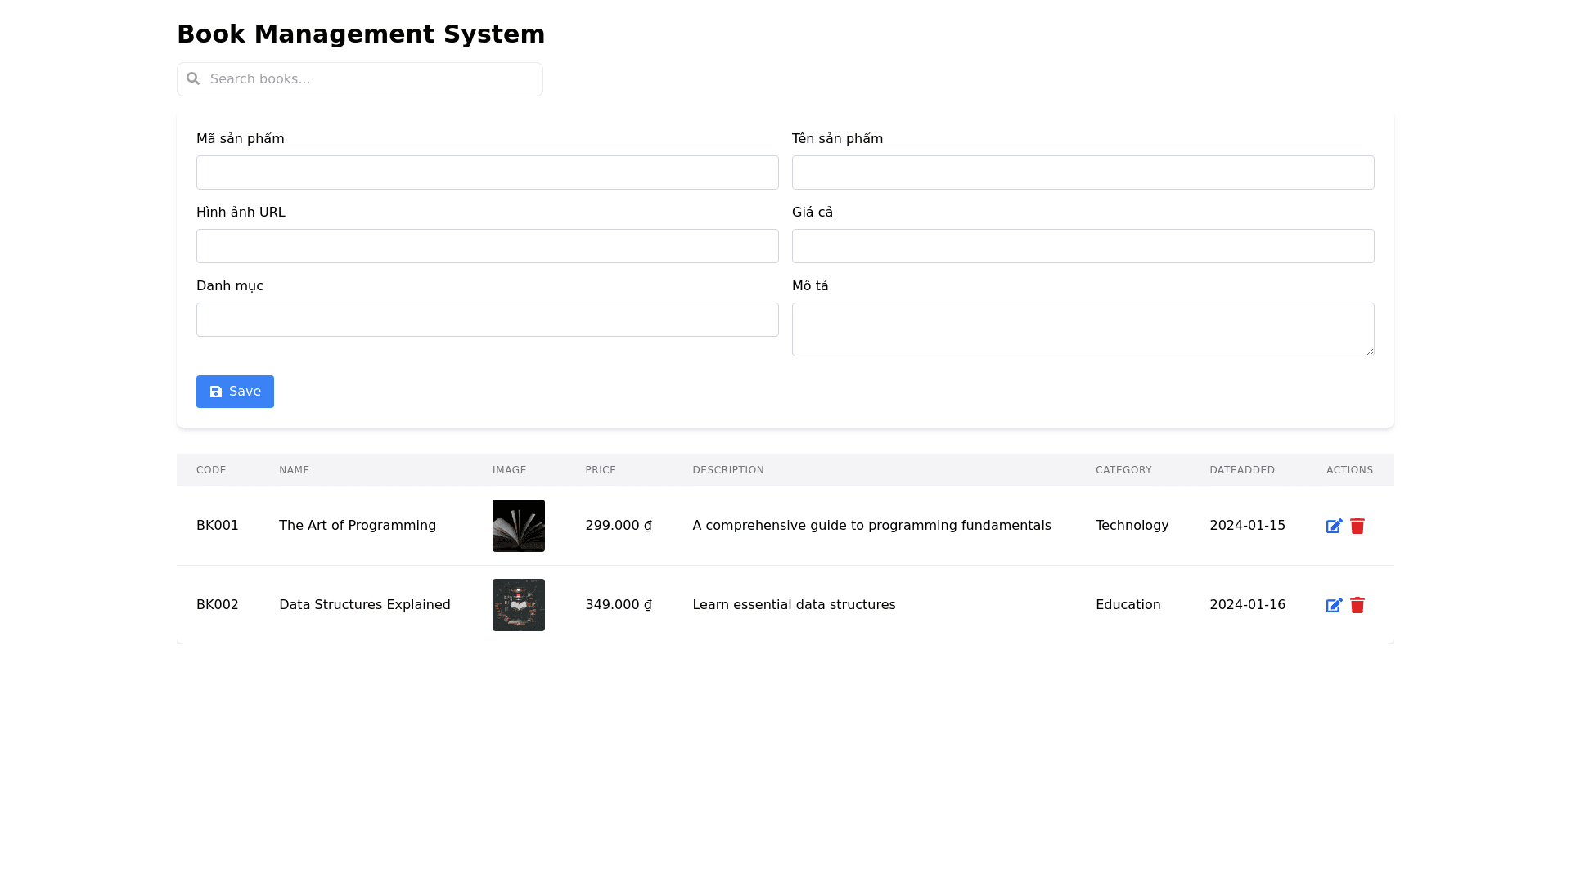Click the Mã sản phẩm input
The image size is (1571, 883).
[487, 173]
